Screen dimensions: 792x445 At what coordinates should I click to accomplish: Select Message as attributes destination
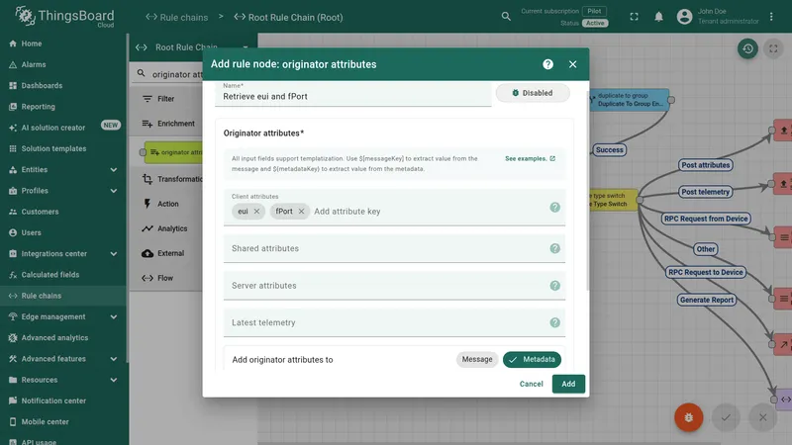477,359
